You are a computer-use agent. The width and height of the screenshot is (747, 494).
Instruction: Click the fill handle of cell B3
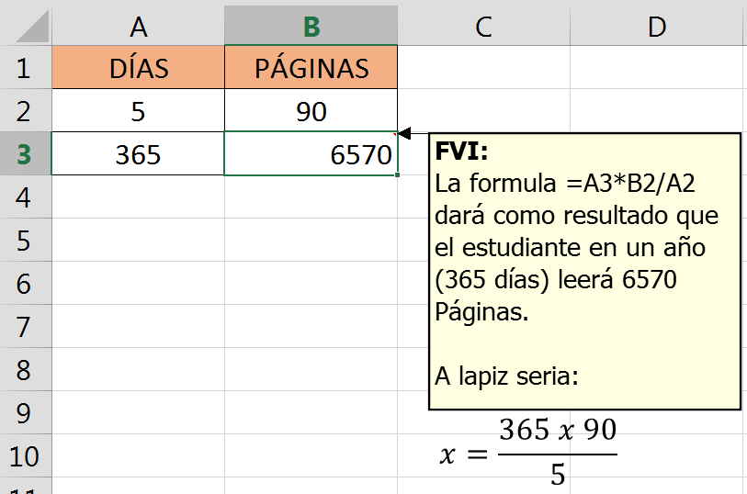pyautogui.click(x=398, y=174)
